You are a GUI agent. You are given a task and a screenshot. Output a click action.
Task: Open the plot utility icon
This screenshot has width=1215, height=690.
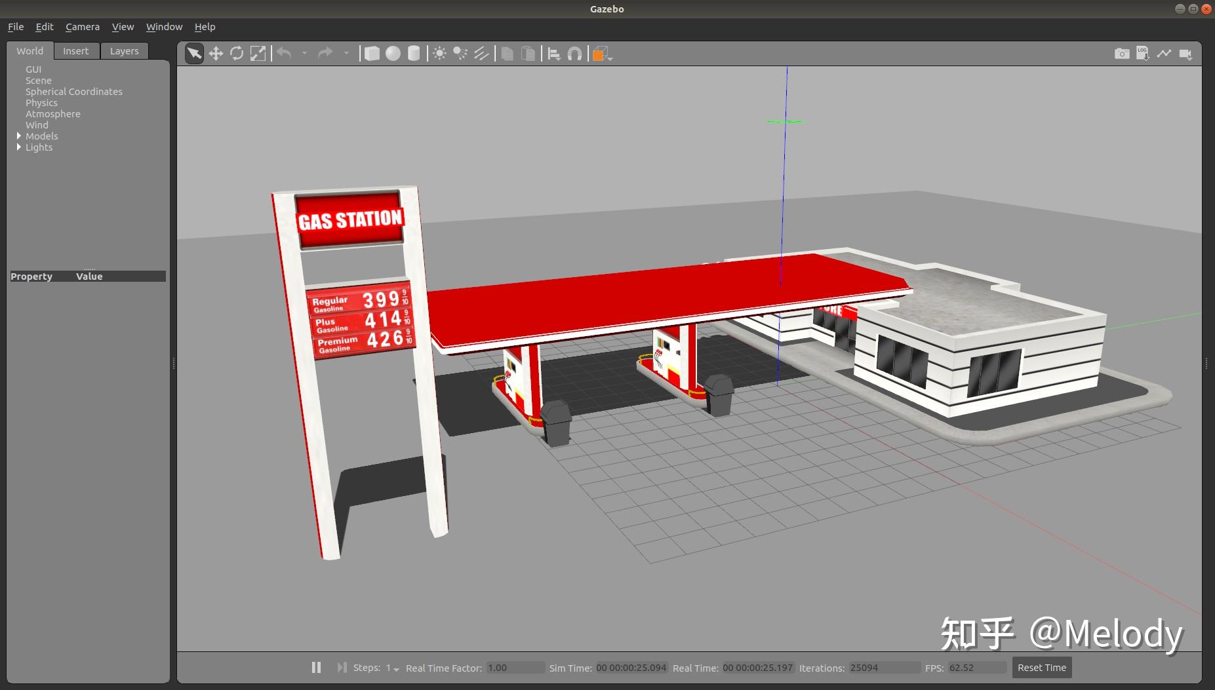coord(1164,54)
